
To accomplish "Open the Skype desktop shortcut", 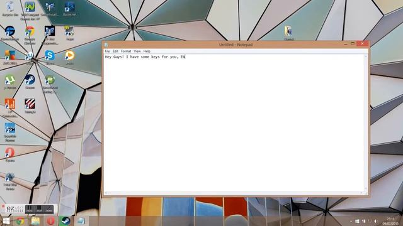I will click(x=50, y=57).
